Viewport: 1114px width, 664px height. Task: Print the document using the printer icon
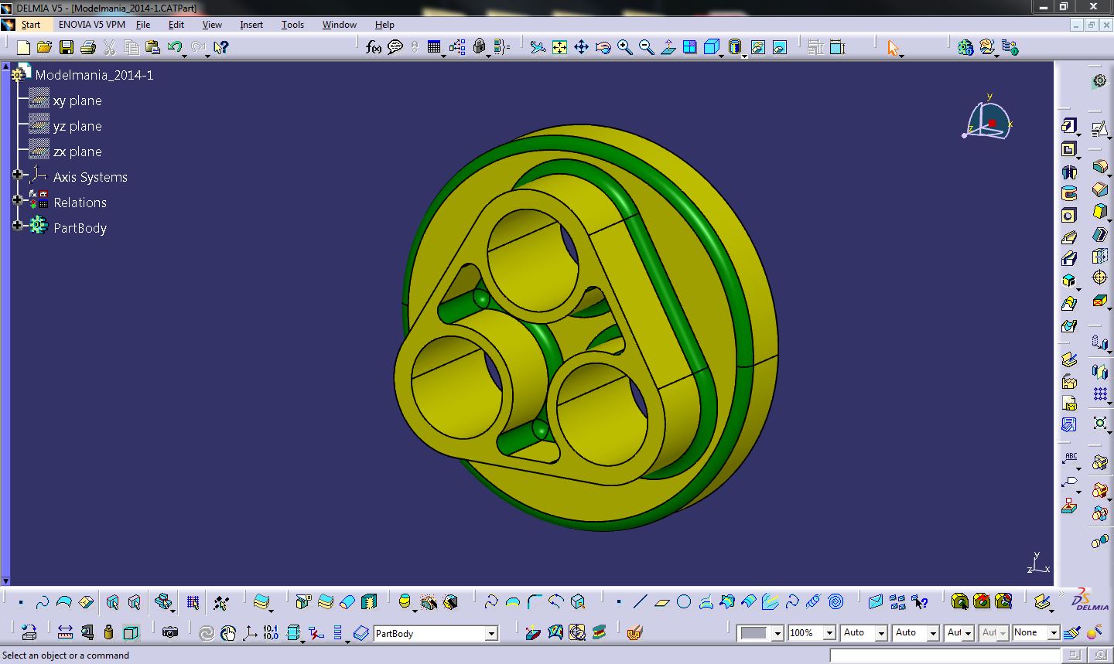click(x=88, y=47)
